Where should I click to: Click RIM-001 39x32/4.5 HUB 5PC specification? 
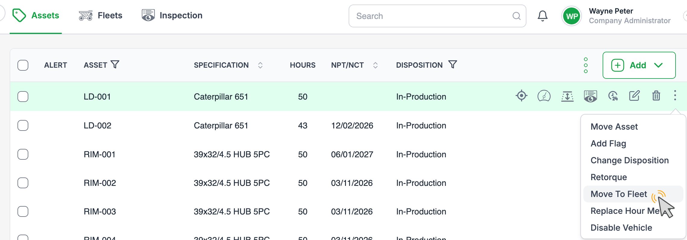coord(232,154)
